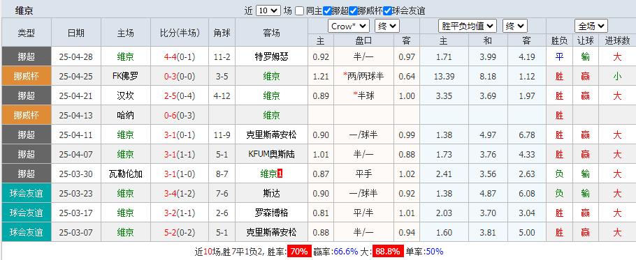Click the 球会友谊 tag on the 25-03-23 row
Image resolution: width=636 pixels, height=260 pixels.
27,193
